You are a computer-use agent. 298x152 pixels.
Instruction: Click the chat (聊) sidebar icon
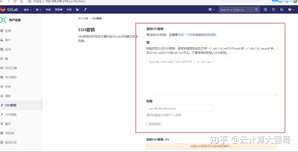[2, 58]
